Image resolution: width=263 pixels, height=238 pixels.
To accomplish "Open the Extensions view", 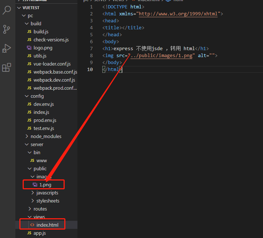I will [7, 67].
